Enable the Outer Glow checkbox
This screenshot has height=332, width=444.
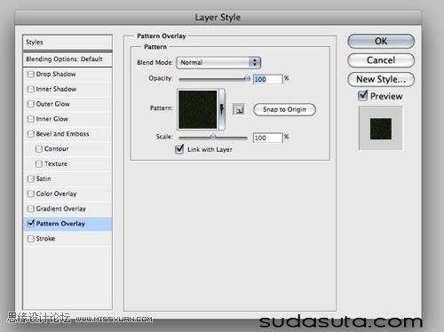(30, 104)
